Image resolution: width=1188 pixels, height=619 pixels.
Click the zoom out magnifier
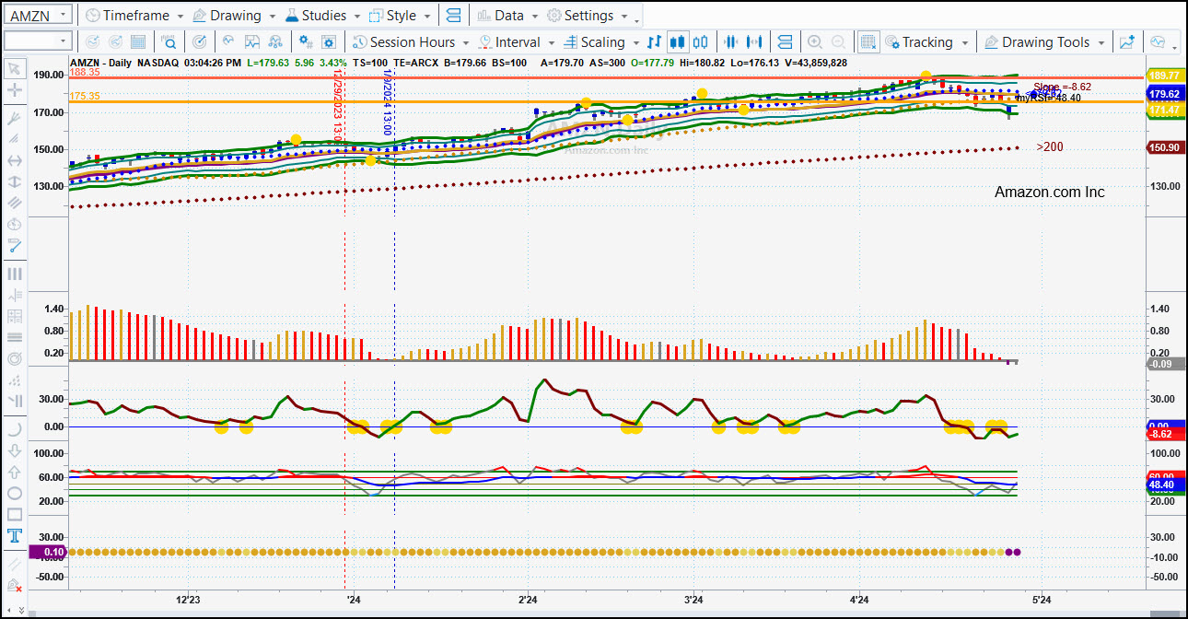(838, 41)
